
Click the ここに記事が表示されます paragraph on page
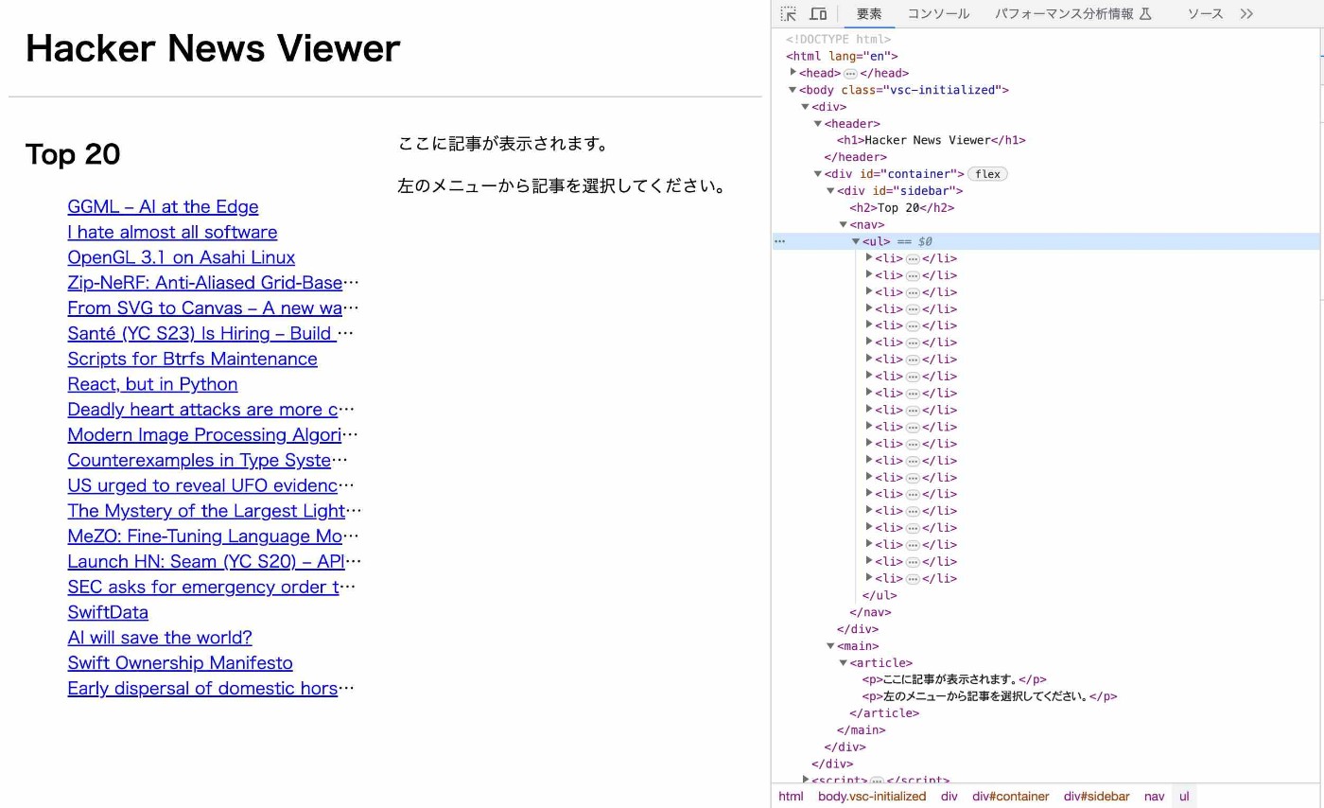[x=503, y=144]
